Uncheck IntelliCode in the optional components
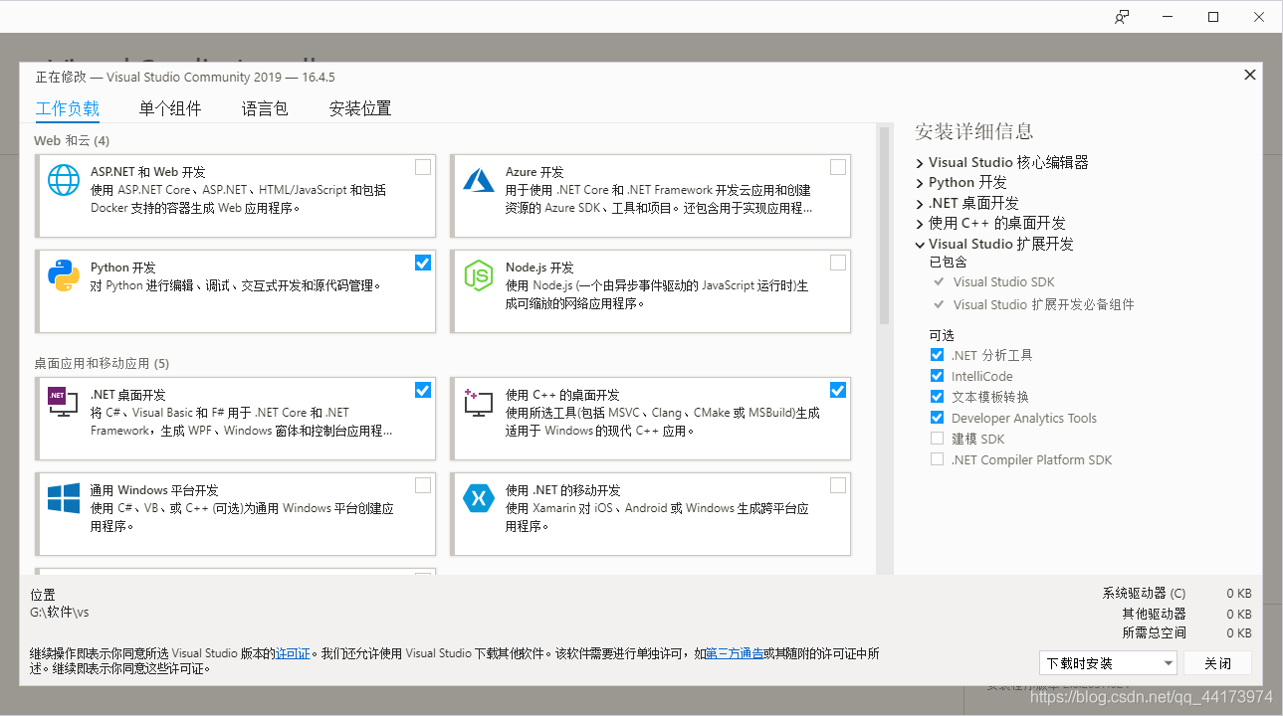 (x=937, y=375)
